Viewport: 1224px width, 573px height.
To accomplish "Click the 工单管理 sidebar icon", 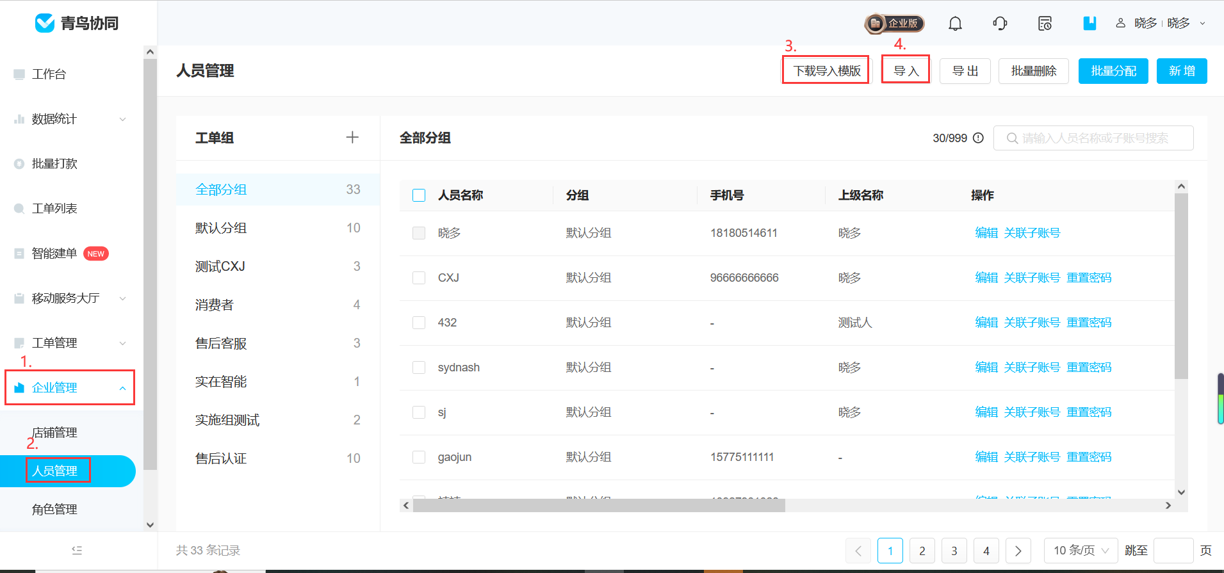I will pyautogui.click(x=19, y=343).
